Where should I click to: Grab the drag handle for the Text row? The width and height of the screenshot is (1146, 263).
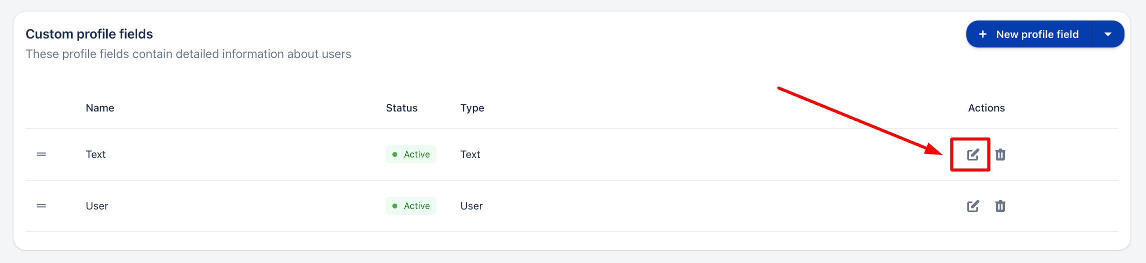(x=42, y=154)
